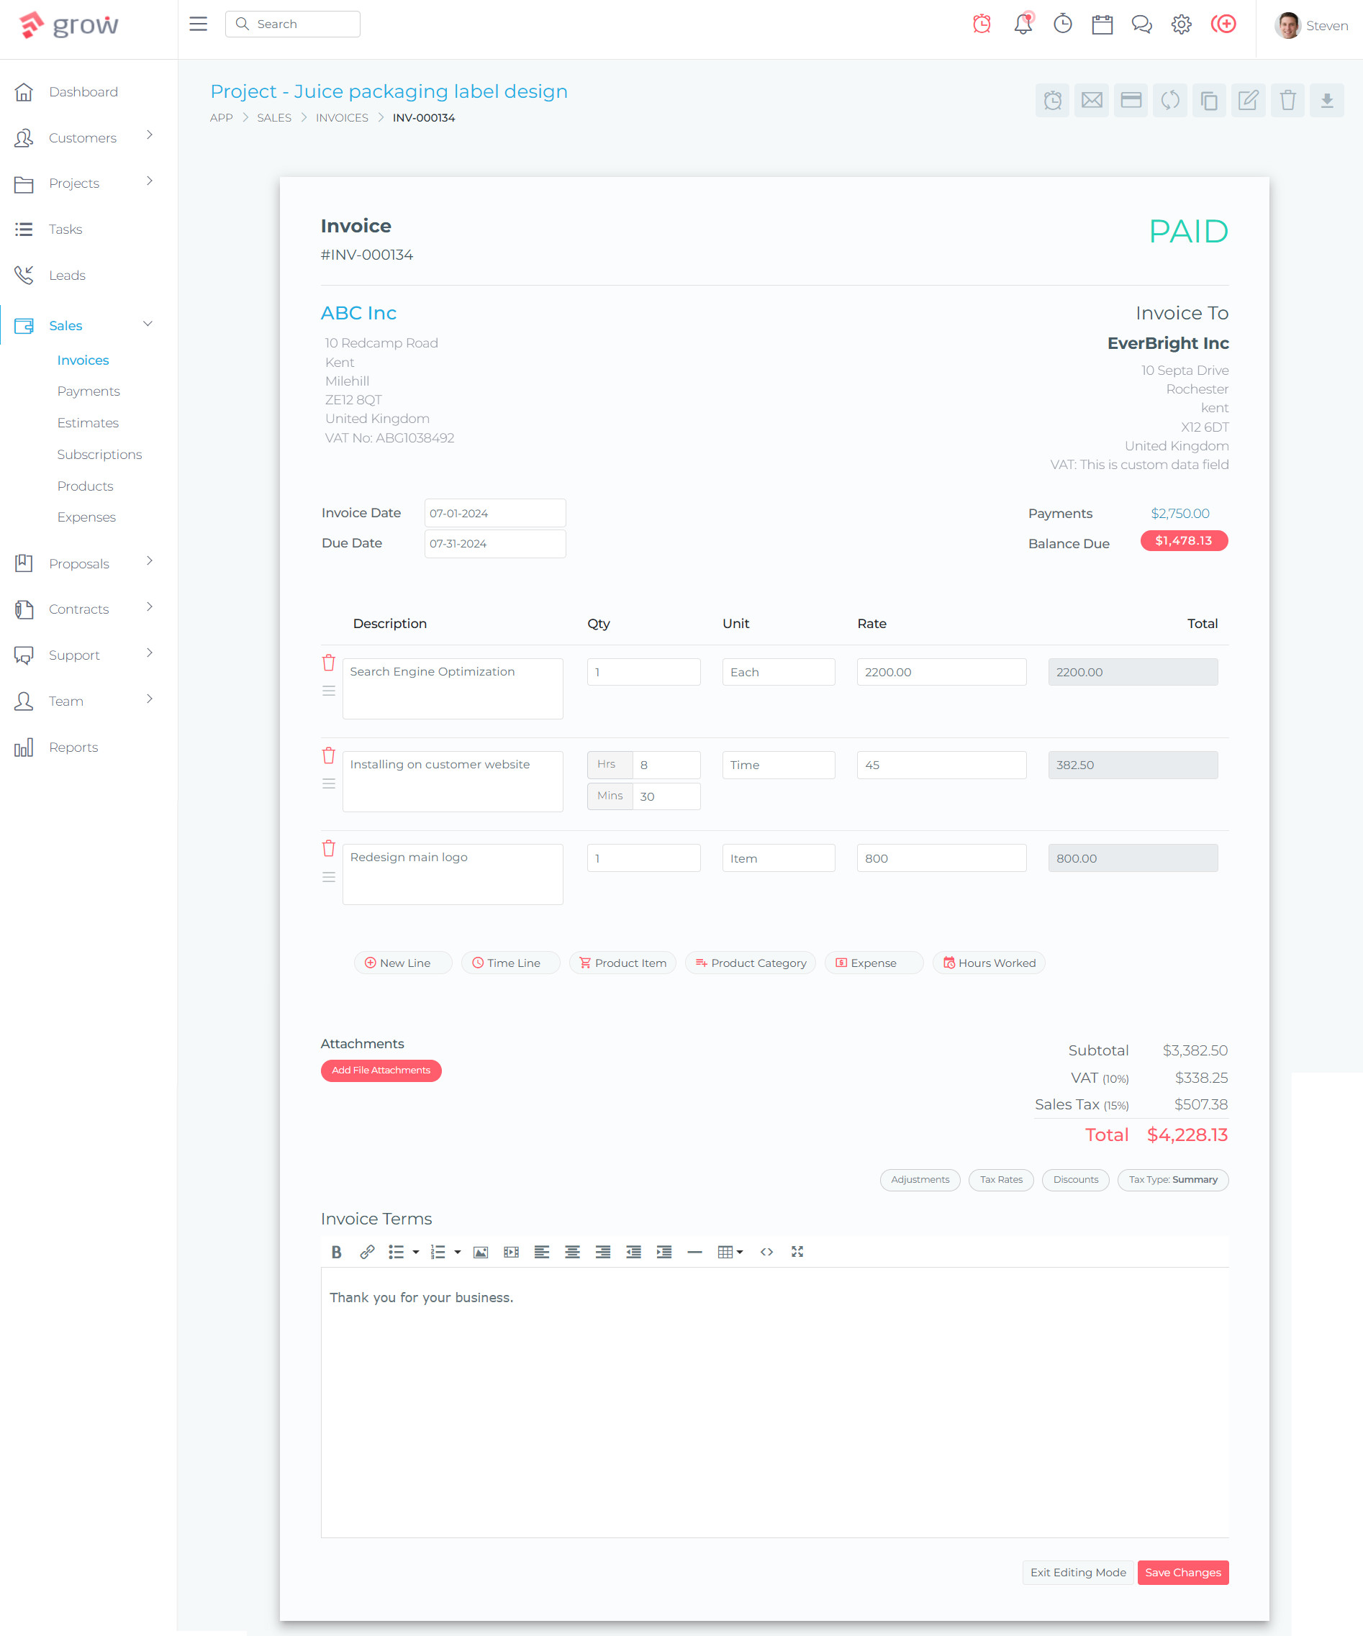Open the settings gear in header
The height and width of the screenshot is (1636, 1363).
(x=1181, y=24)
